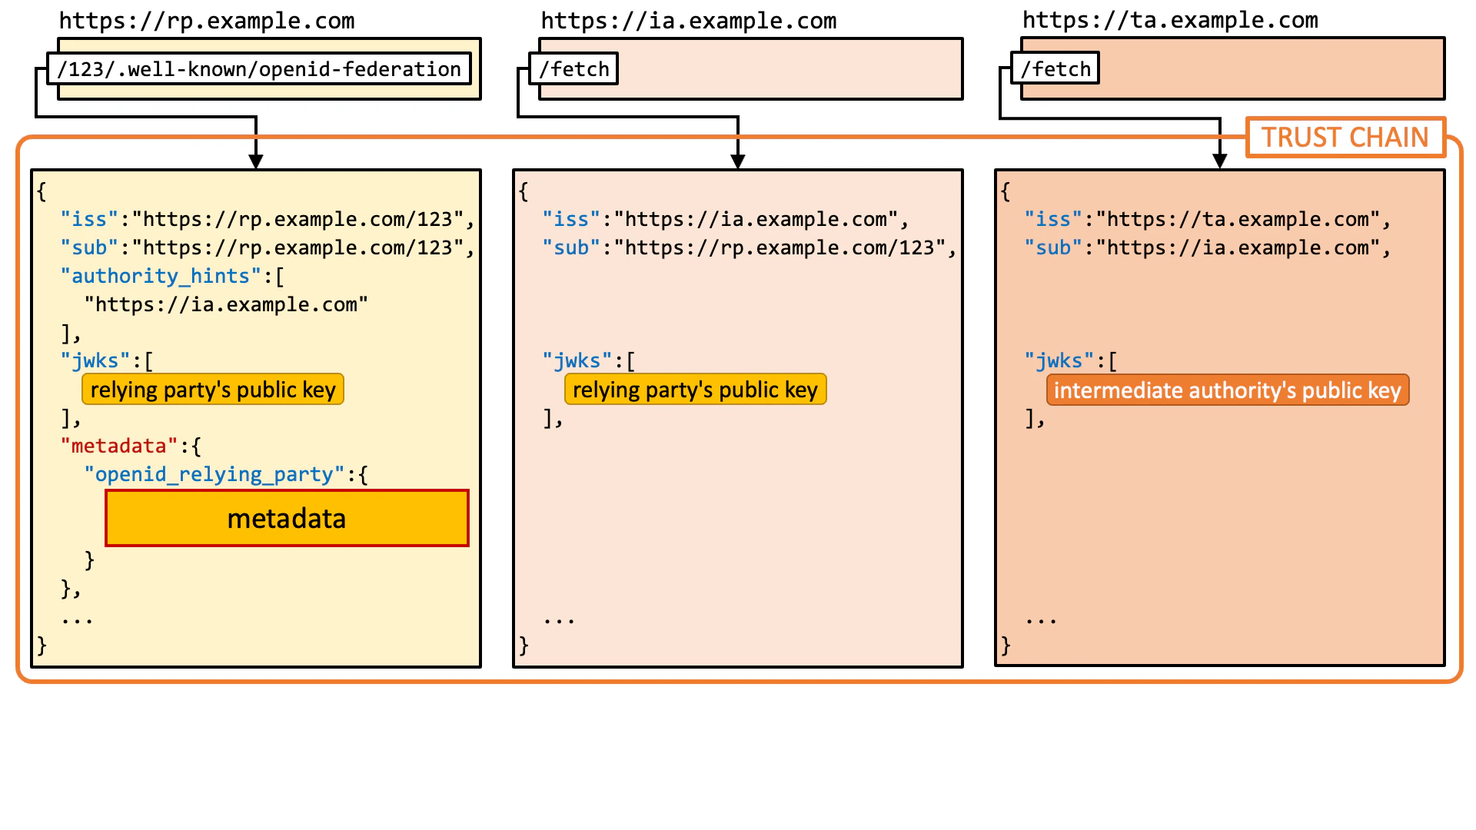Viewport: 1476px width, 830px height.
Task: Click the arrowhead pointing into the middle panel
Action: [738, 161]
